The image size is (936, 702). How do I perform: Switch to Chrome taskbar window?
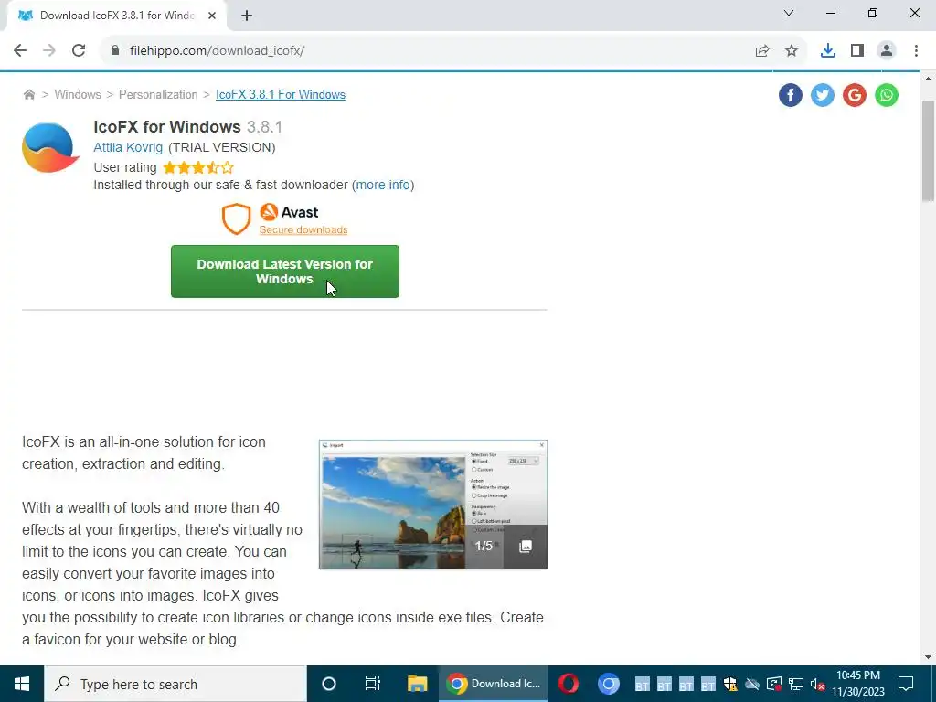point(493,684)
